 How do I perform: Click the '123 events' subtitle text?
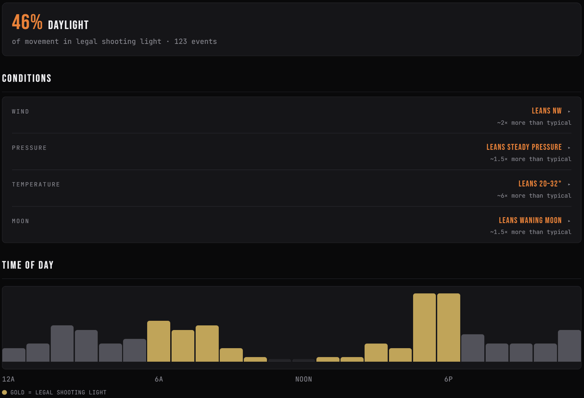(195, 41)
